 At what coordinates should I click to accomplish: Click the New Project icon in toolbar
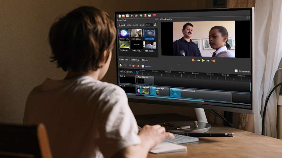(120, 16)
